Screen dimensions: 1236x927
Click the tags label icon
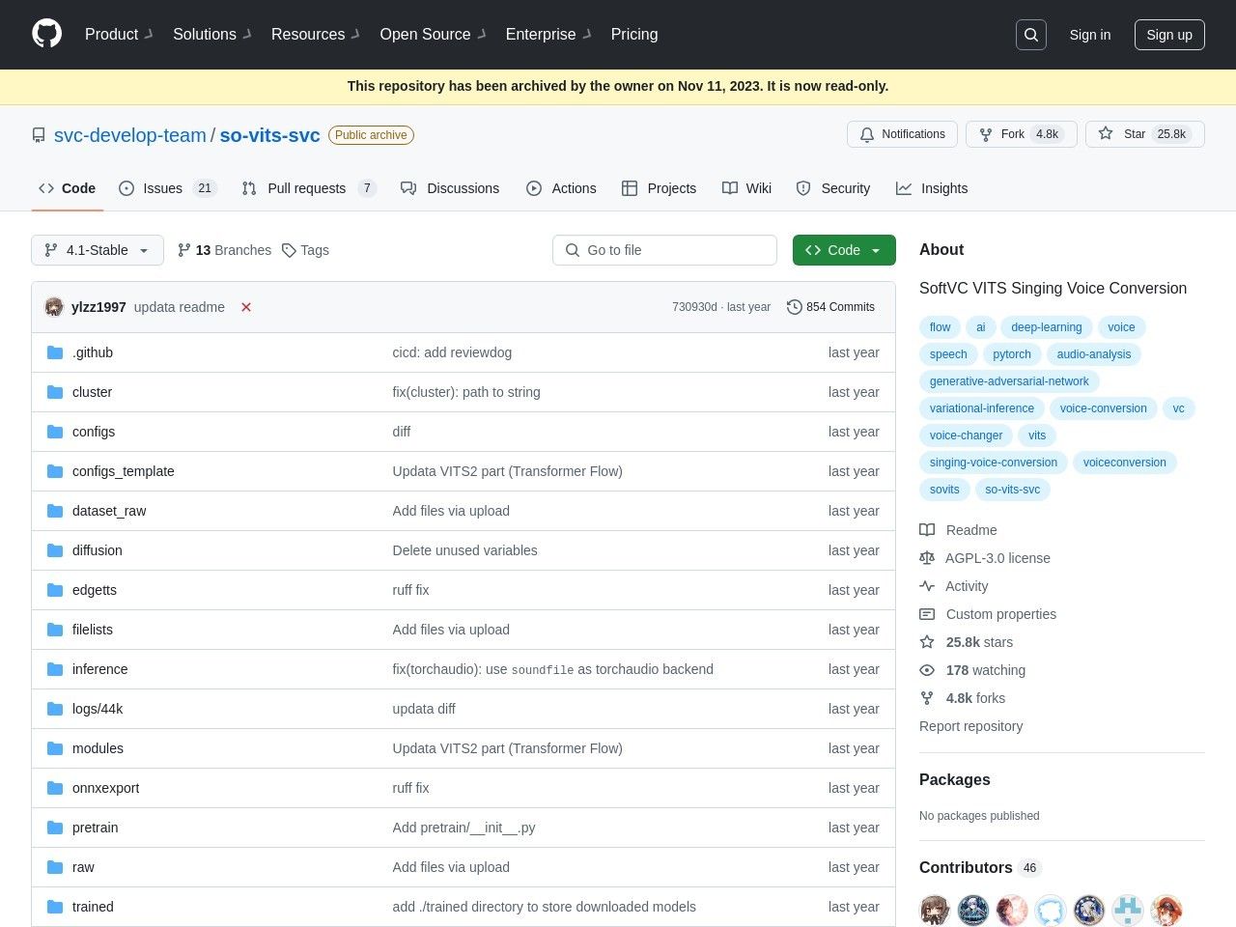click(x=289, y=250)
